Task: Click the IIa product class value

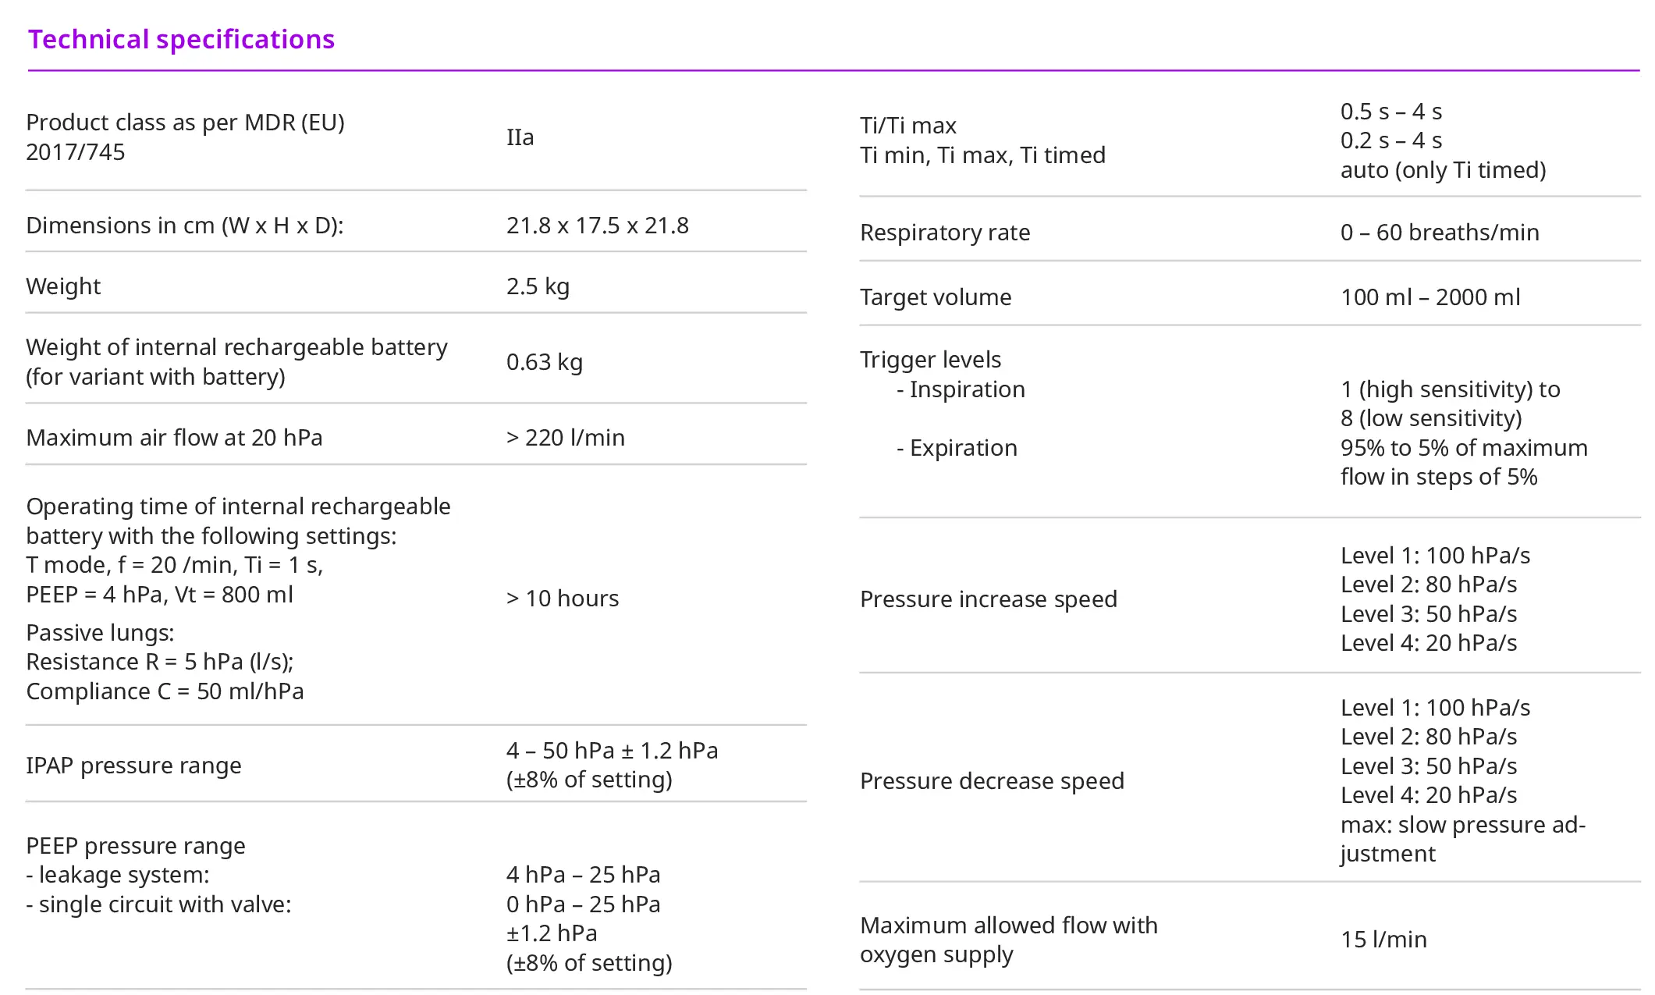Action: point(520,137)
